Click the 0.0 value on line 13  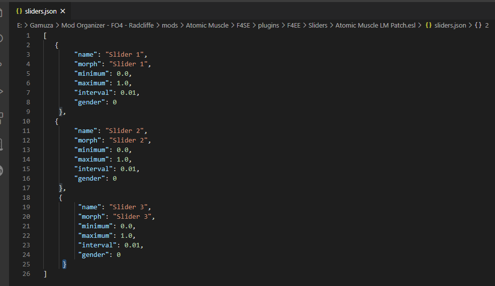coord(123,150)
